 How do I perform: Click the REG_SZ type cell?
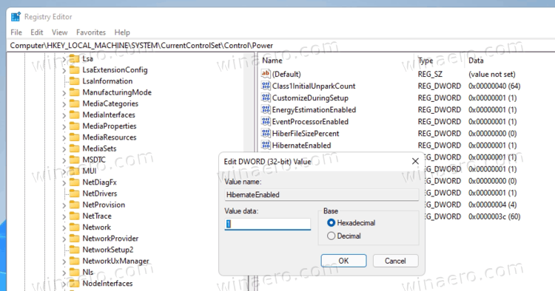[430, 74]
